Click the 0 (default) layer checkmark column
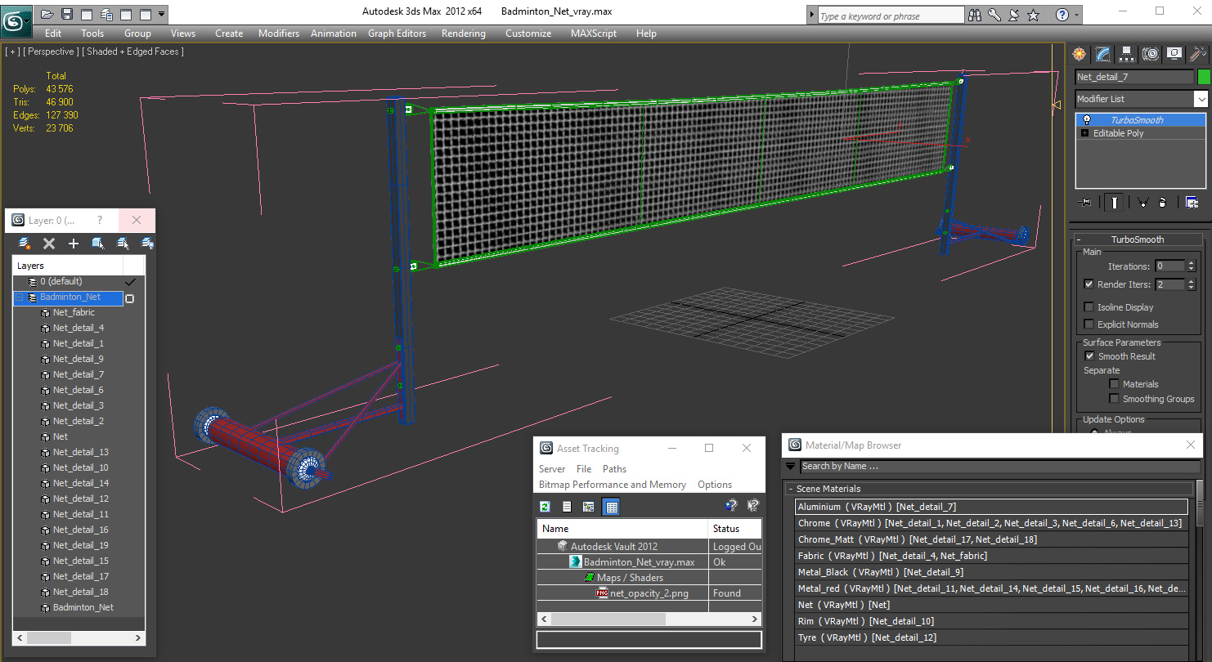1212x662 pixels. pos(129,282)
